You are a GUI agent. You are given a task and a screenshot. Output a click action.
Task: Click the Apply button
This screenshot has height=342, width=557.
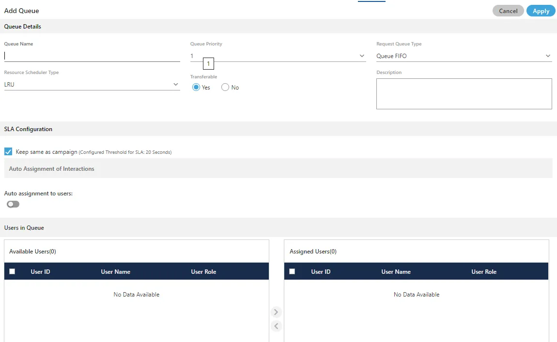[x=541, y=11]
